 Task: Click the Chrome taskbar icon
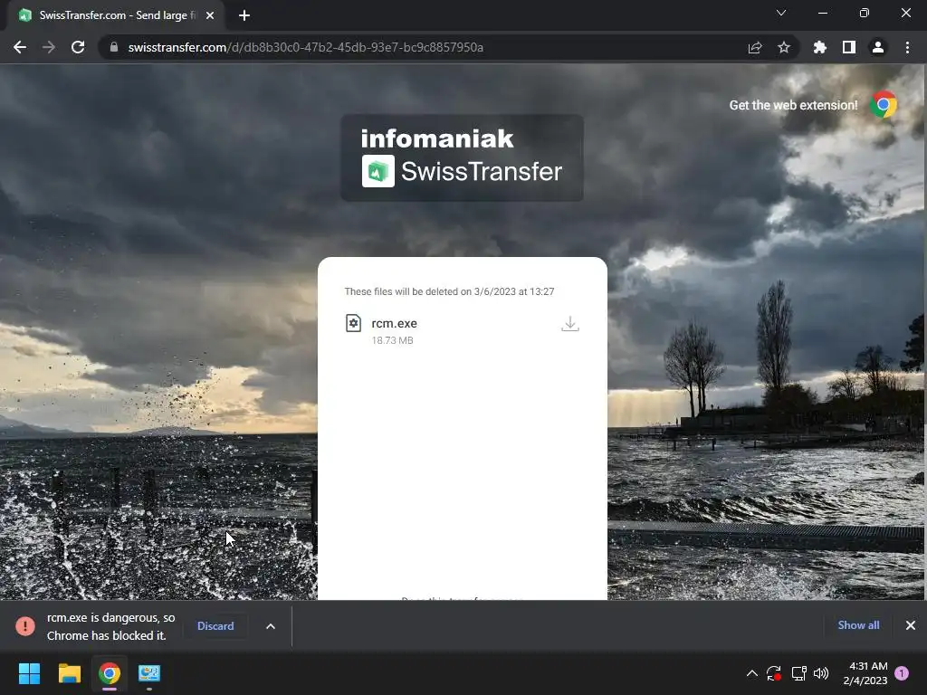tap(110, 673)
